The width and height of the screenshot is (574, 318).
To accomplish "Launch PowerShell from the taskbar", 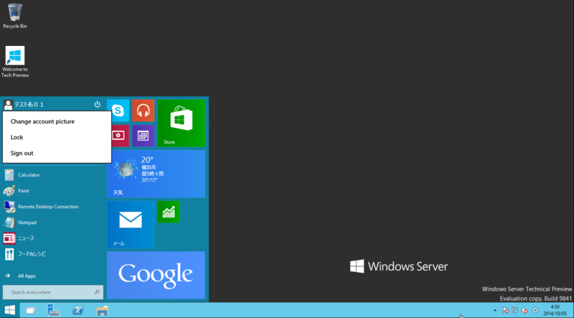I will point(77,310).
